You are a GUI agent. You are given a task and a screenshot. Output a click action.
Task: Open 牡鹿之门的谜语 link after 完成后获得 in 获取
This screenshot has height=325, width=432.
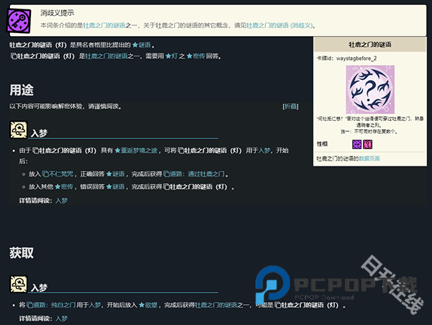[216, 305]
